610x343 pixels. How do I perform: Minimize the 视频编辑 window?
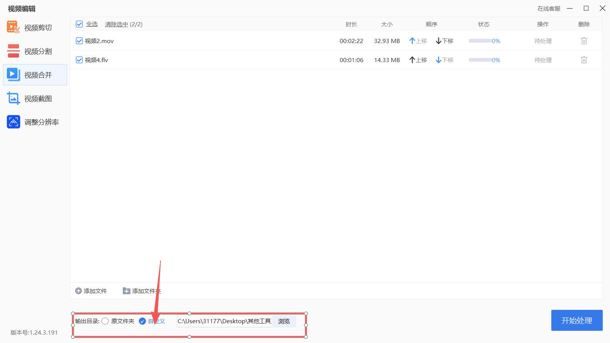tap(570, 8)
